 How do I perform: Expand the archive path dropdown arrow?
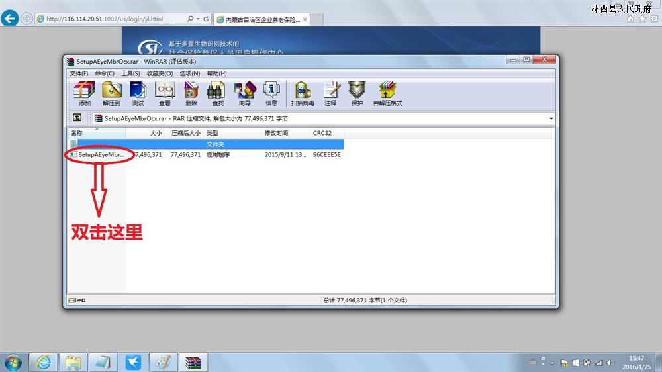(x=551, y=118)
